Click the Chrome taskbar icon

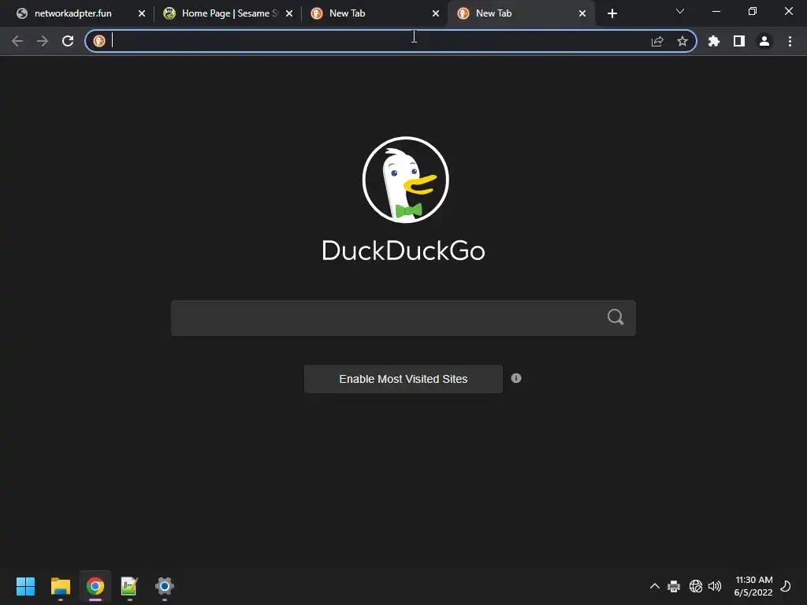click(95, 586)
